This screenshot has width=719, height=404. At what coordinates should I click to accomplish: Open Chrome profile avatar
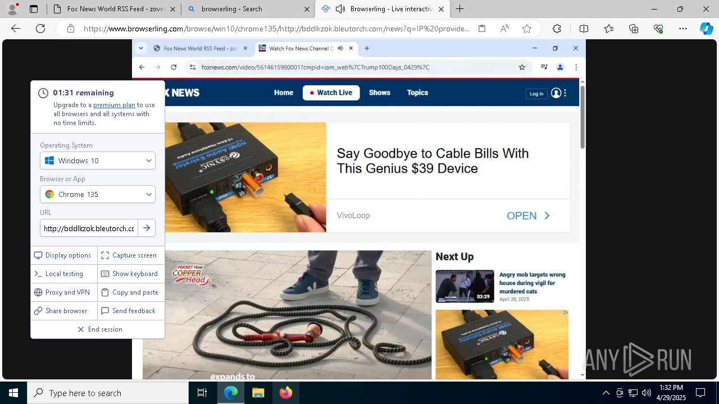click(560, 67)
